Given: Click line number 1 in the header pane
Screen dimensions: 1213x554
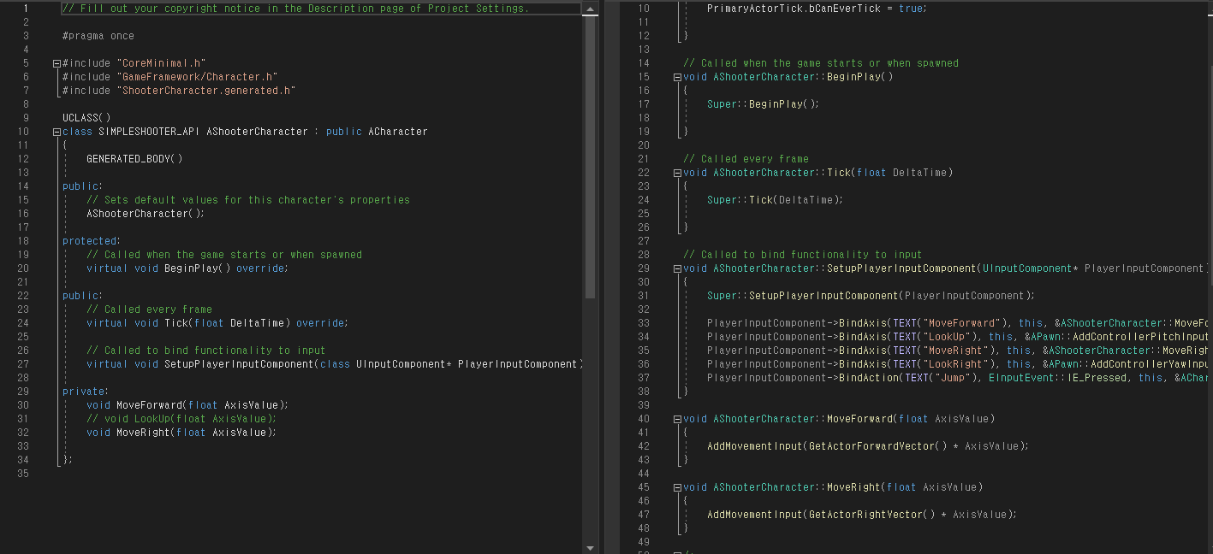Looking at the screenshot, I should (26, 9).
